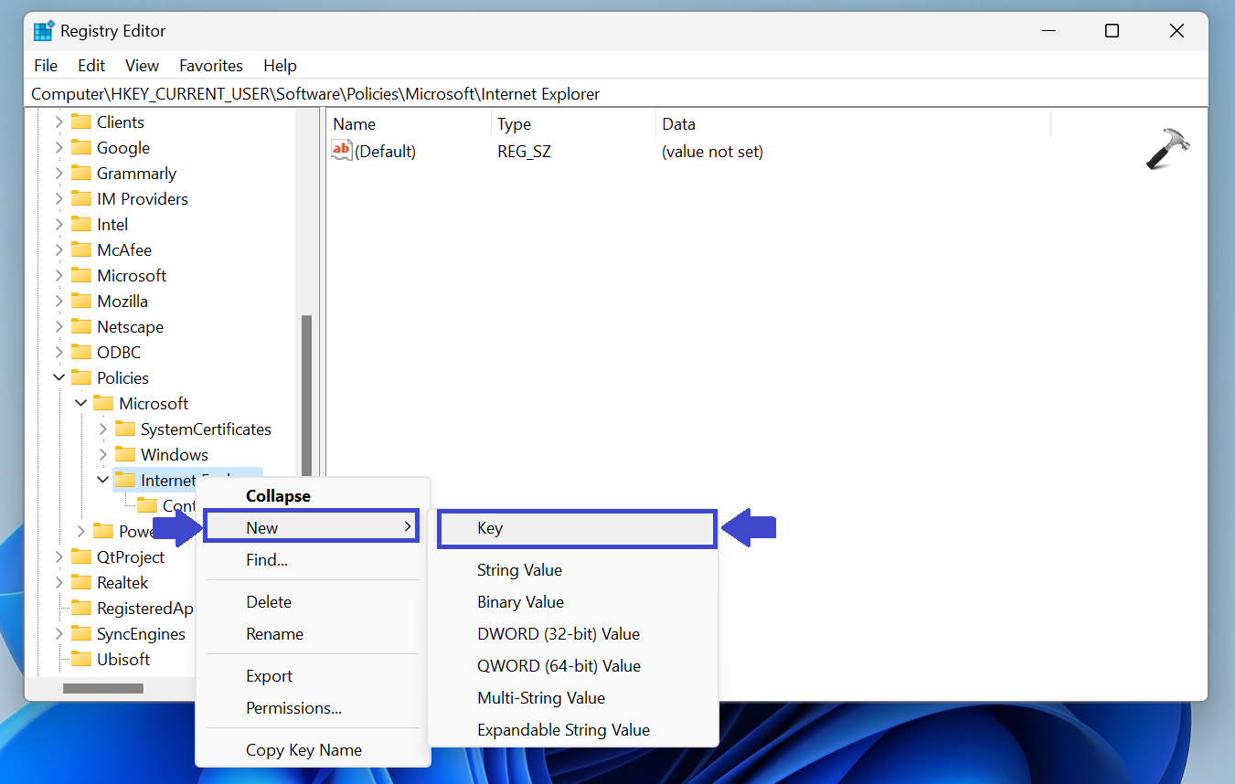1235x784 pixels.
Task: Click the Realtek folder icon
Action: (82, 583)
